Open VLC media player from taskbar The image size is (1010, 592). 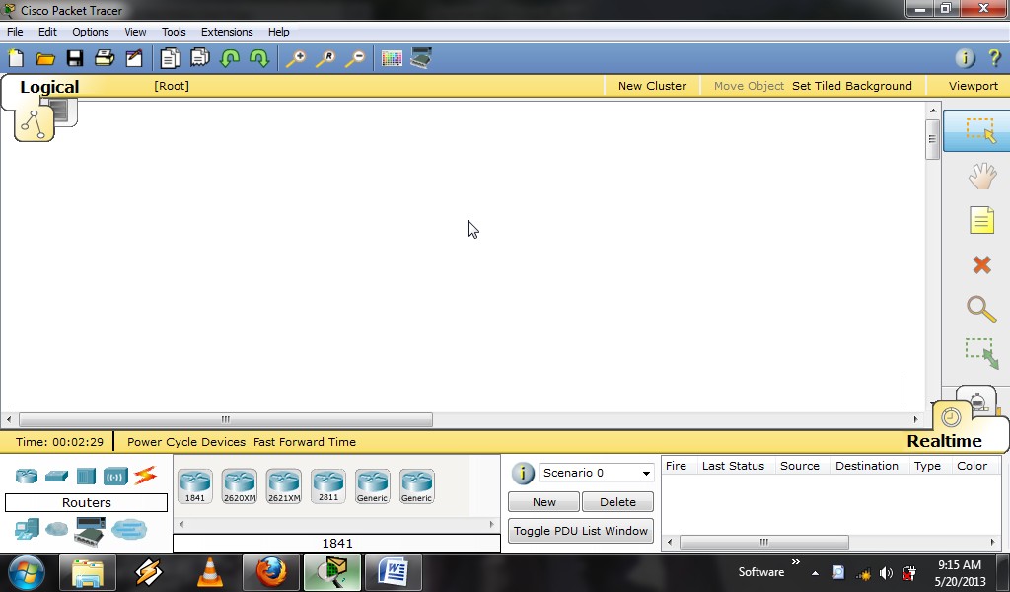tap(209, 572)
